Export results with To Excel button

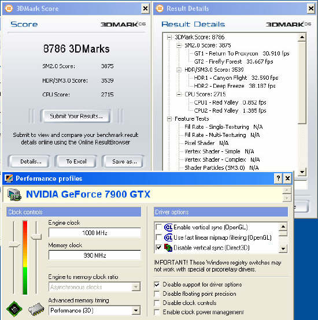tap(76, 161)
